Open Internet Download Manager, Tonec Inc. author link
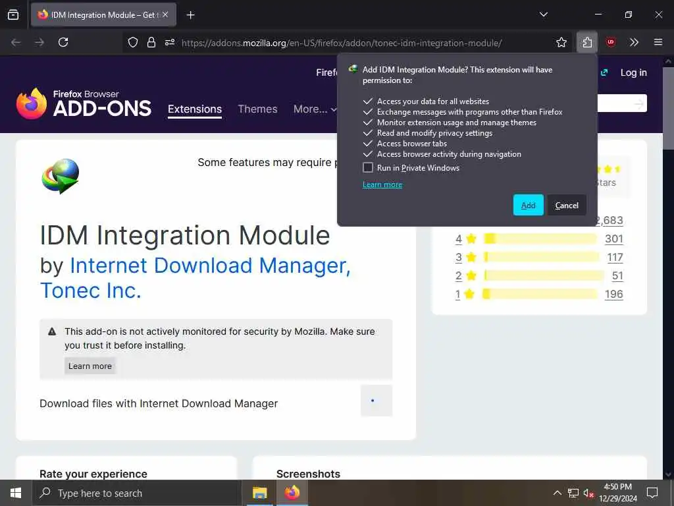674x506 pixels. tap(195, 277)
